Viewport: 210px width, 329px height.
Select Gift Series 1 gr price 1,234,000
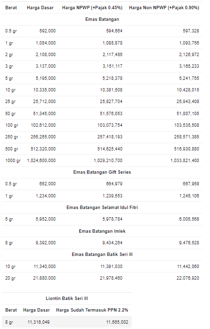46,196
